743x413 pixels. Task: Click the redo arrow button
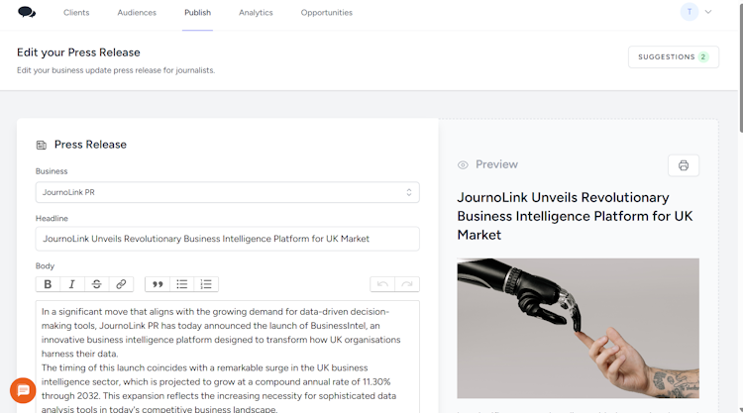(407, 284)
